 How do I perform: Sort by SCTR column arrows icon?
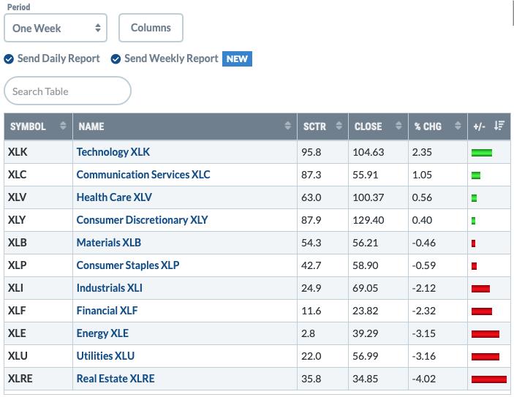[x=339, y=126]
